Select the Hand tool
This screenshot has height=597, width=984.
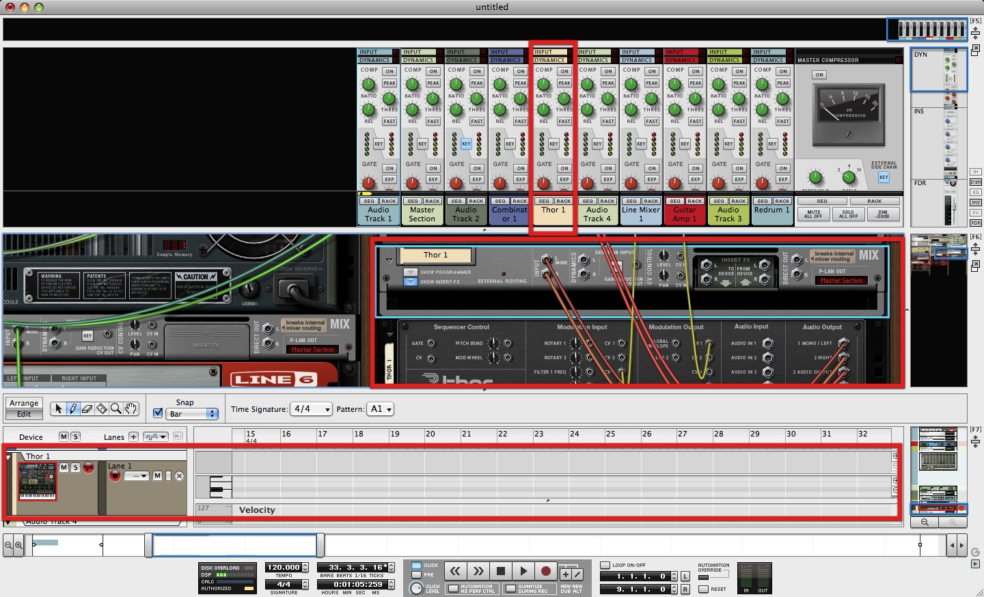click(x=131, y=408)
